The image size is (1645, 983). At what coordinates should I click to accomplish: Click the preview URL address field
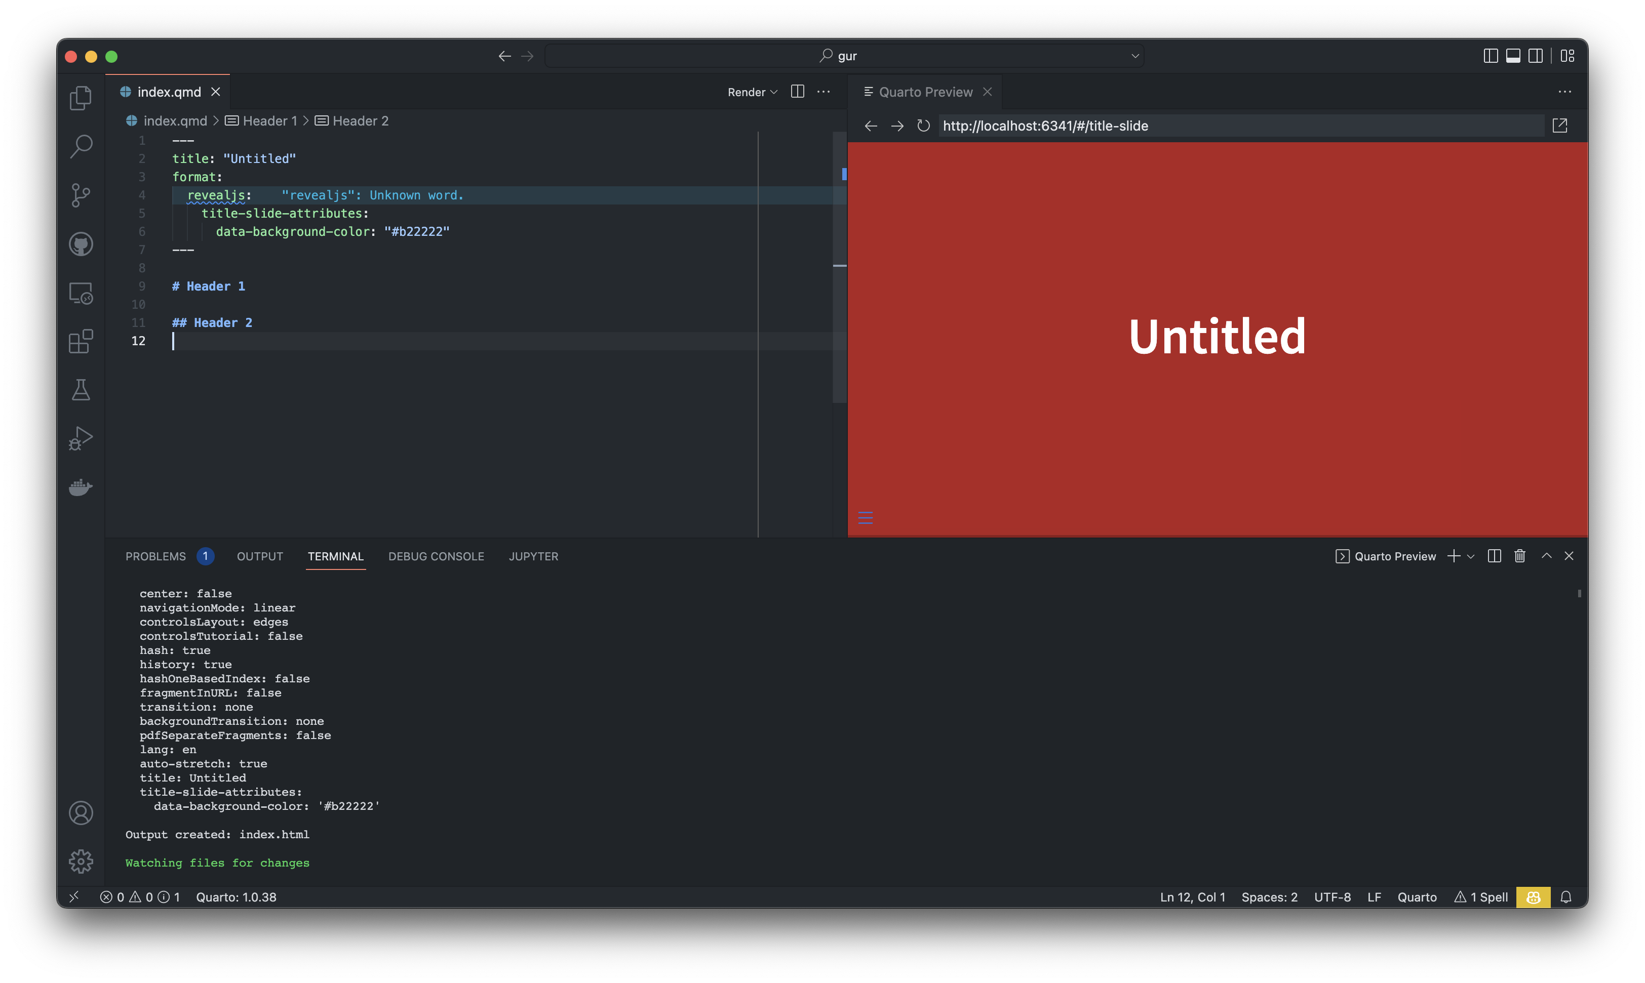click(1241, 126)
